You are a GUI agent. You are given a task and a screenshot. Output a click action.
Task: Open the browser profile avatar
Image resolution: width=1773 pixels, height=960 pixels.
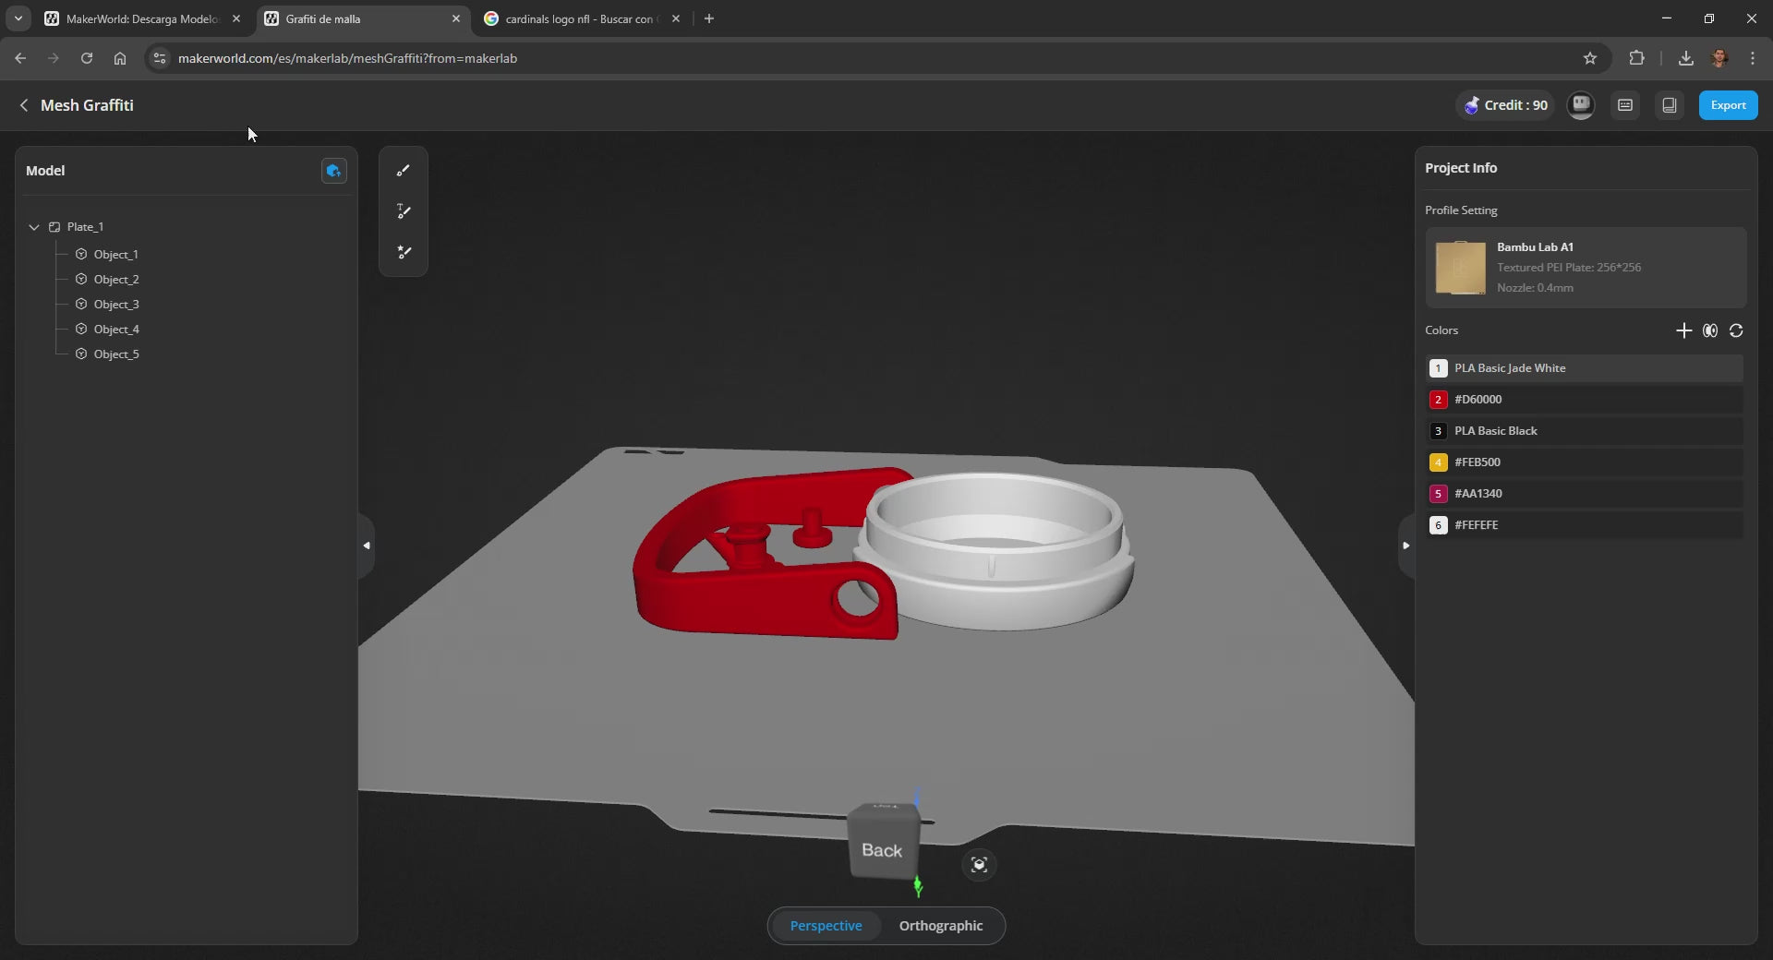point(1719,58)
